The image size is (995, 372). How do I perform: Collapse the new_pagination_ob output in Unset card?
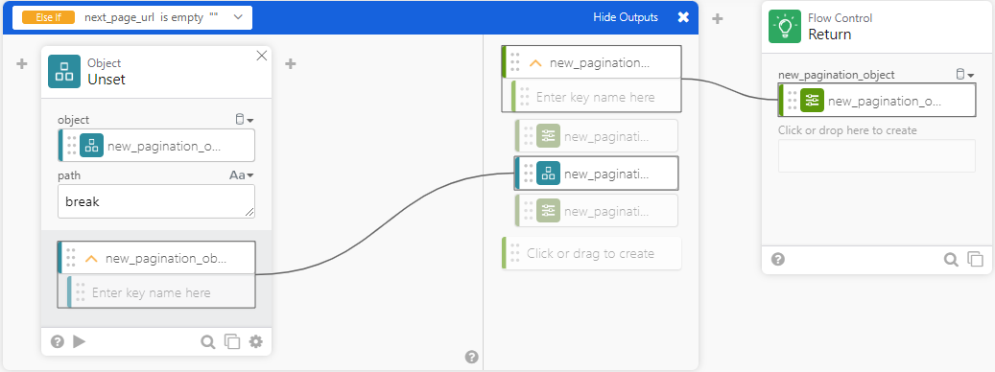(x=91, y=259)
